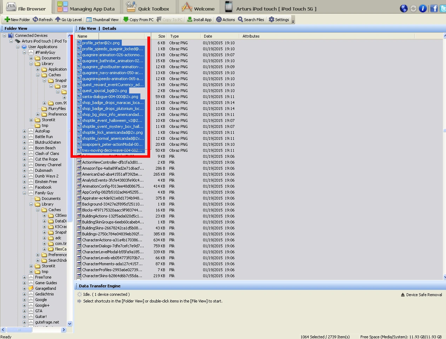Click the gray sync icon top-right
446x339 pixels.
[x=413, y=8]
